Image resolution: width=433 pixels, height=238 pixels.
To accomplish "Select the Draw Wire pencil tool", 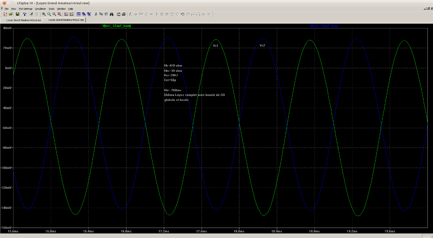I will click(131, 14).
